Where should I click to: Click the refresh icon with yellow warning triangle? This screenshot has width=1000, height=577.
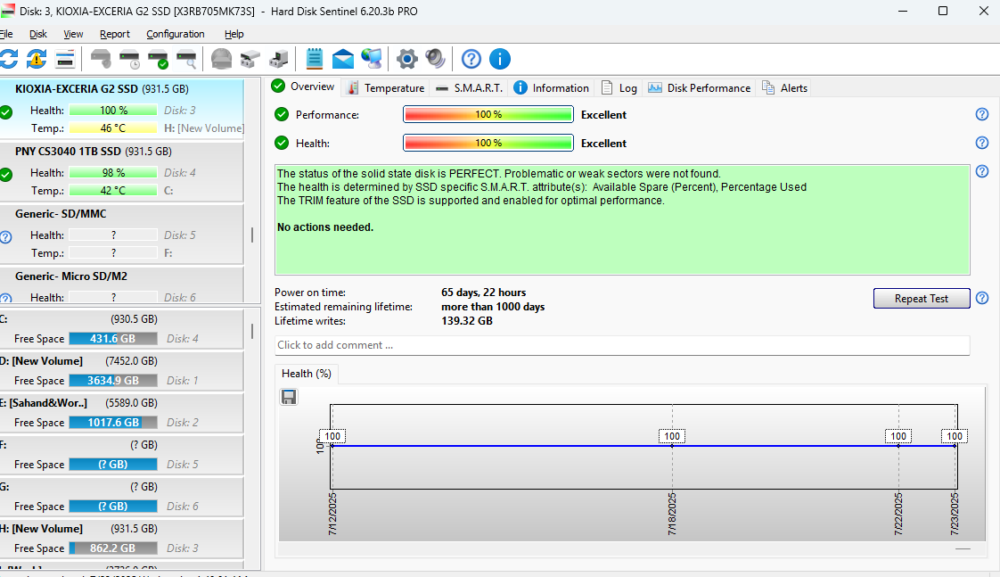pos(37,60)
